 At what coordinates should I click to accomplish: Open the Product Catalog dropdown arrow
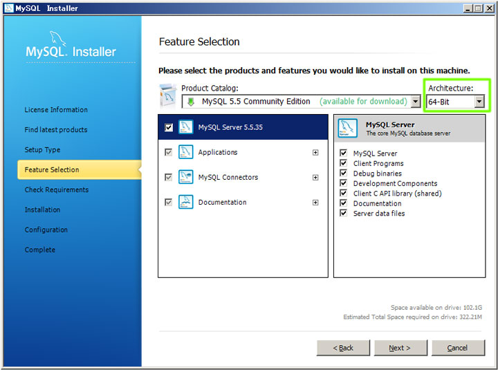(x=415, y=102)
